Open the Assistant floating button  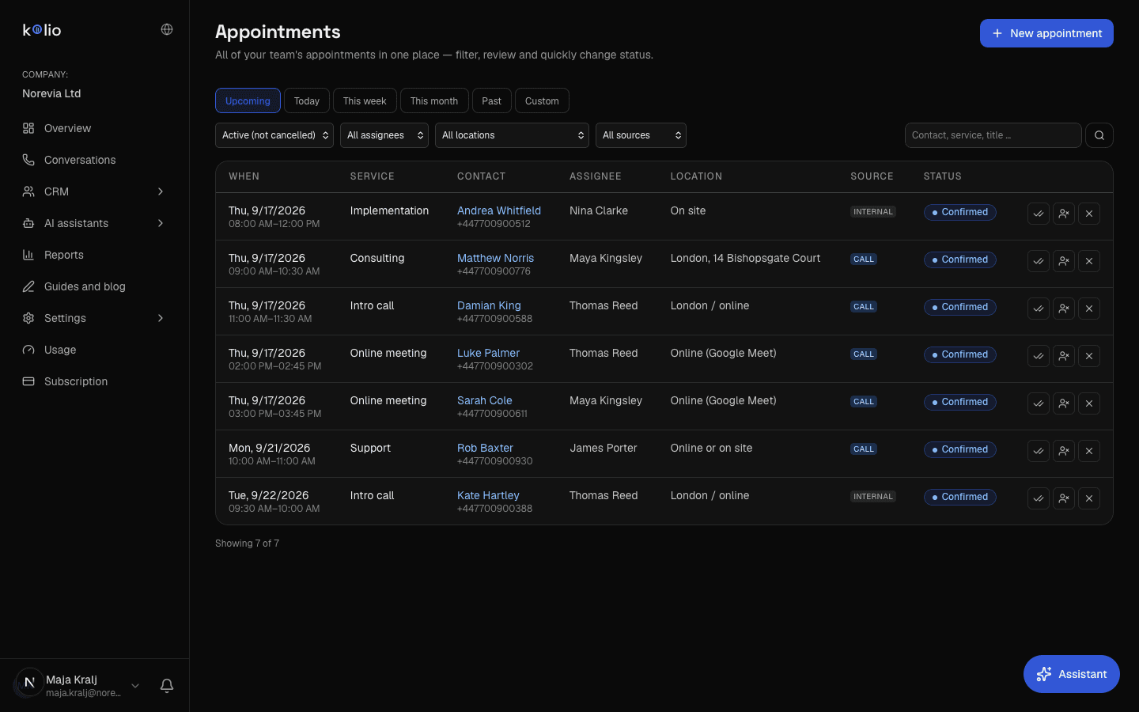coord(1072,674)
